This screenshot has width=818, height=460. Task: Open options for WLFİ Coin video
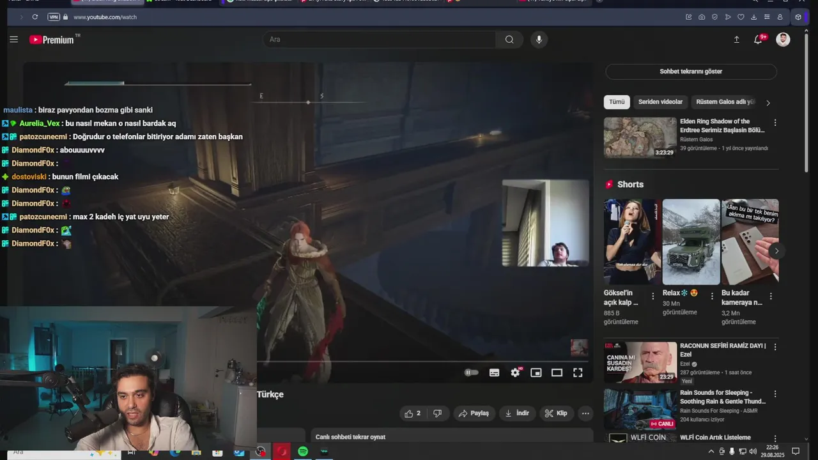[x=775, y=439]
